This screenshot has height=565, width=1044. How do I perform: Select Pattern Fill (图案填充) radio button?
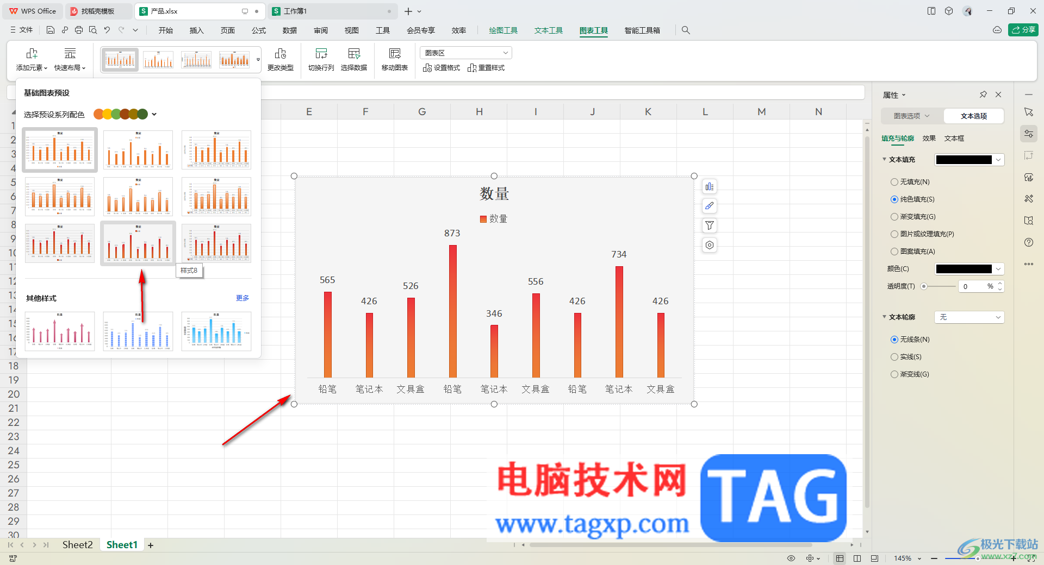click(894, 252)
